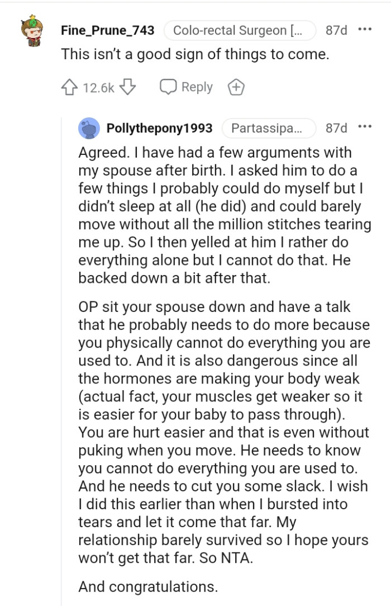
Task: Open the three-dot menu on Pollythepony1993's comment
Action: 364,126
